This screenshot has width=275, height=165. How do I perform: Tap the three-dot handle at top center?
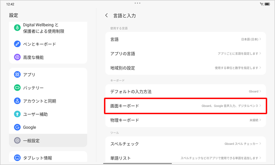pos(137,3)
